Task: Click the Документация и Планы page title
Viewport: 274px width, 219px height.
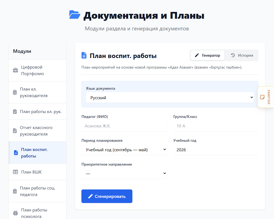Action: pyautogui.click(x=144, y=15)
